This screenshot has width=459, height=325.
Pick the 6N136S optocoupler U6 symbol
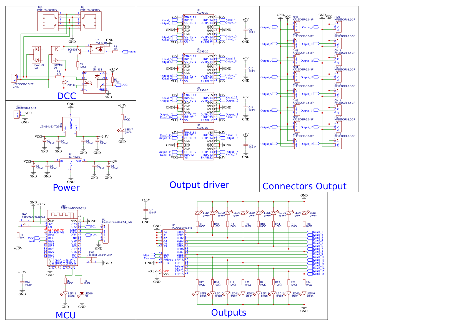coord(94,82)
